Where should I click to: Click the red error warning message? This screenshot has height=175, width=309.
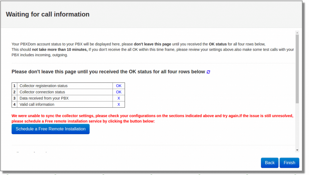click(x=151, y=118)
